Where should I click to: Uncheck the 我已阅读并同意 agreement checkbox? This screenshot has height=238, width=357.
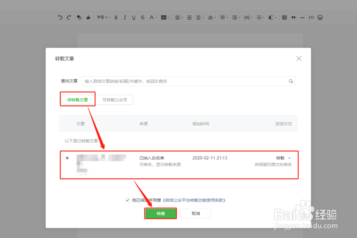[127, 200]
